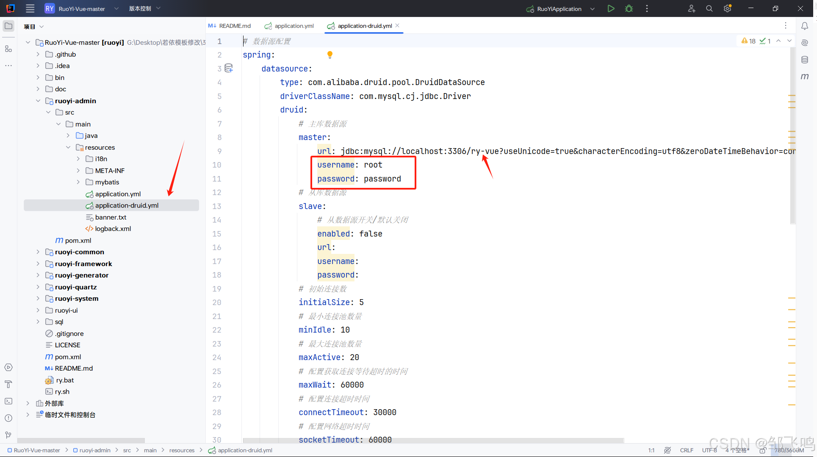Click the 18 warnings indicator

pos(748,41)
